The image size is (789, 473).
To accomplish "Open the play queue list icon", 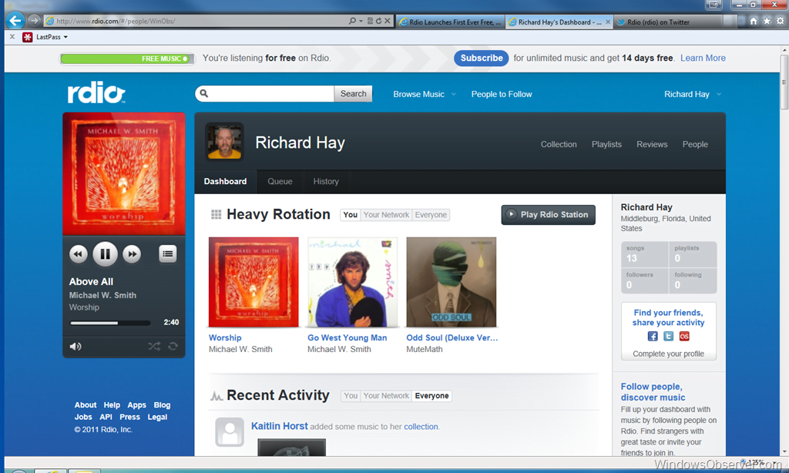I will point(168,253).
